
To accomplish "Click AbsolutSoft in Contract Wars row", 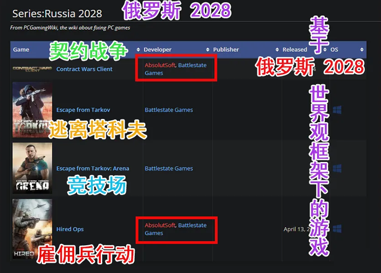I will [160, 65].
